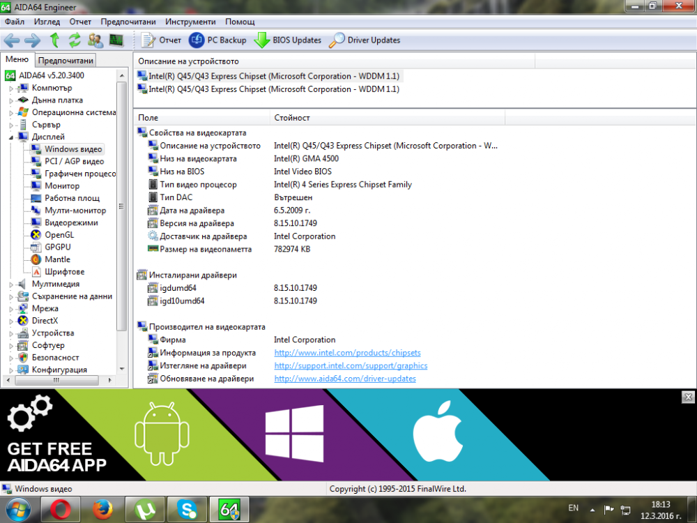The height and width of the screenshot is (523, 697).
Task: Expand the Мрежа tree node
Action: tap(11, 309)
